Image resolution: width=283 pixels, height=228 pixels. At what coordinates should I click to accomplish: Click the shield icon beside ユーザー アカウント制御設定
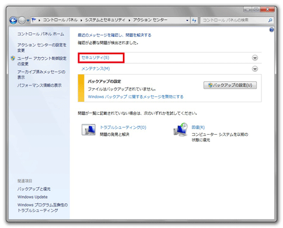click(x=13, y=58)
